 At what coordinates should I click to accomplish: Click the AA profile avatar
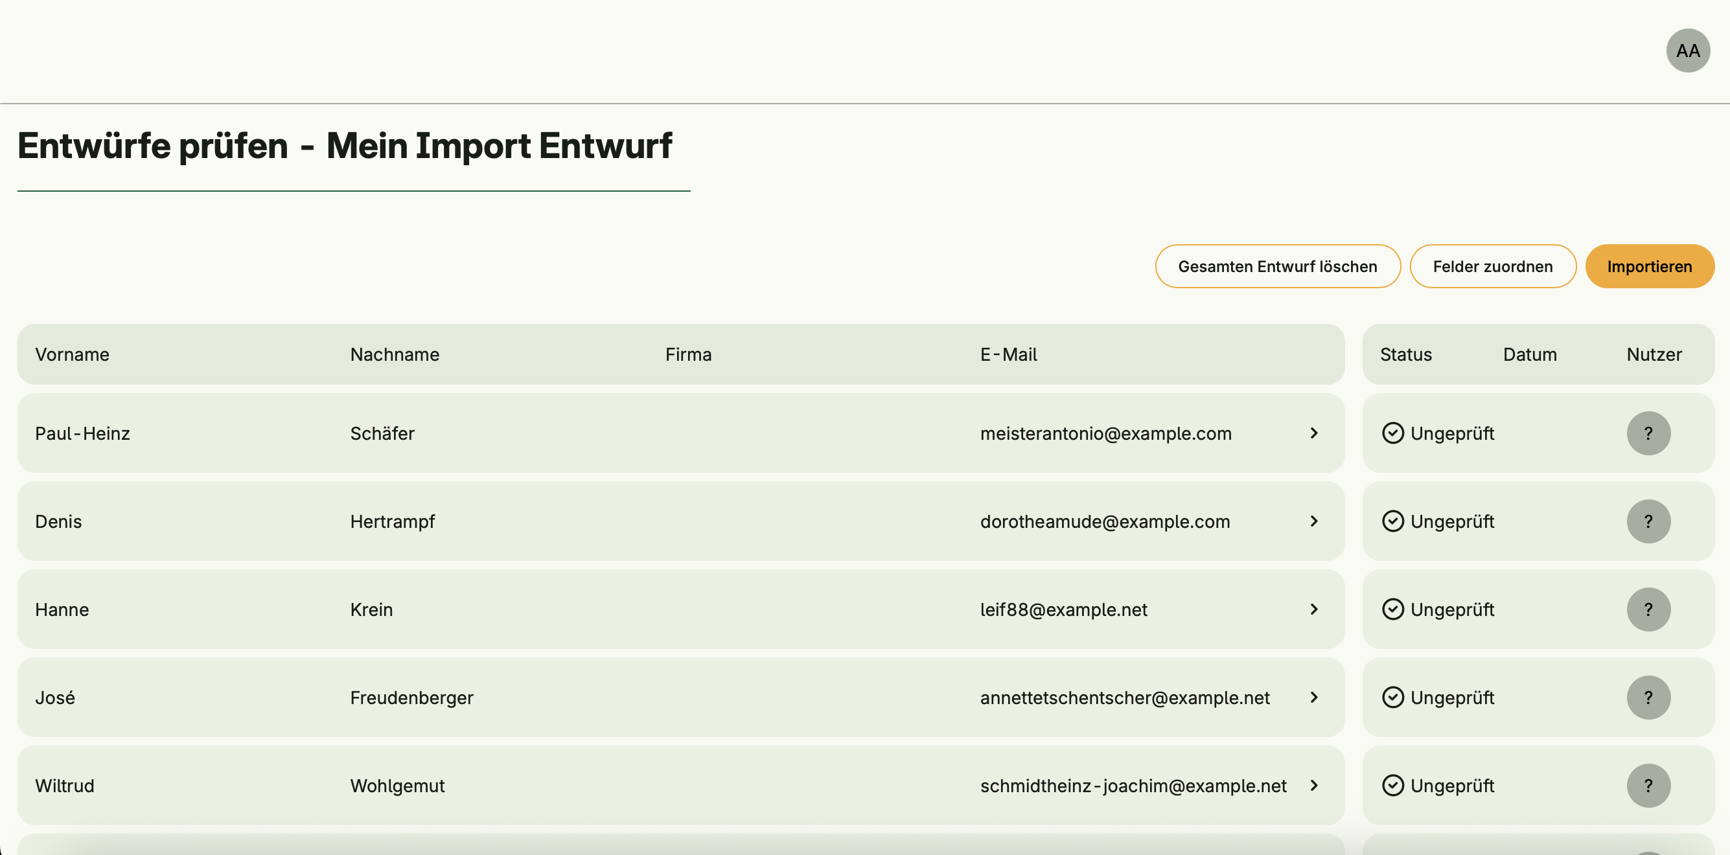click(1687, 51)
